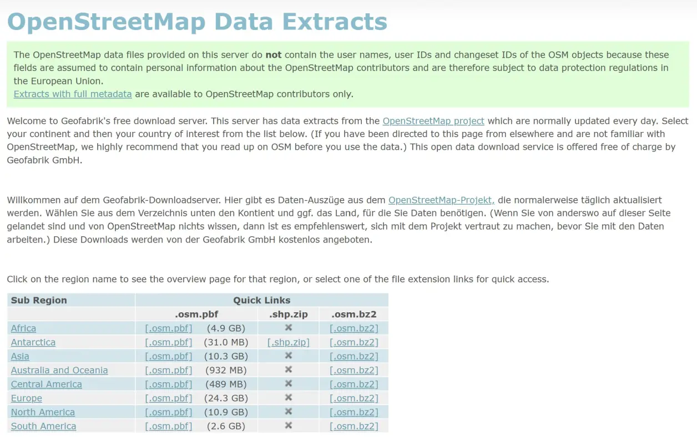Download Antarctica .shp.zip file
This screenshot has width=697, height=446.
click(x=289, y=342)
